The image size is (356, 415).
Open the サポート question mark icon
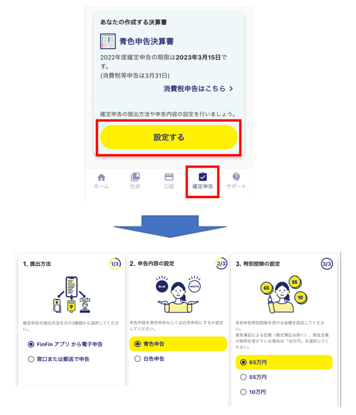[x=236, y=177]
